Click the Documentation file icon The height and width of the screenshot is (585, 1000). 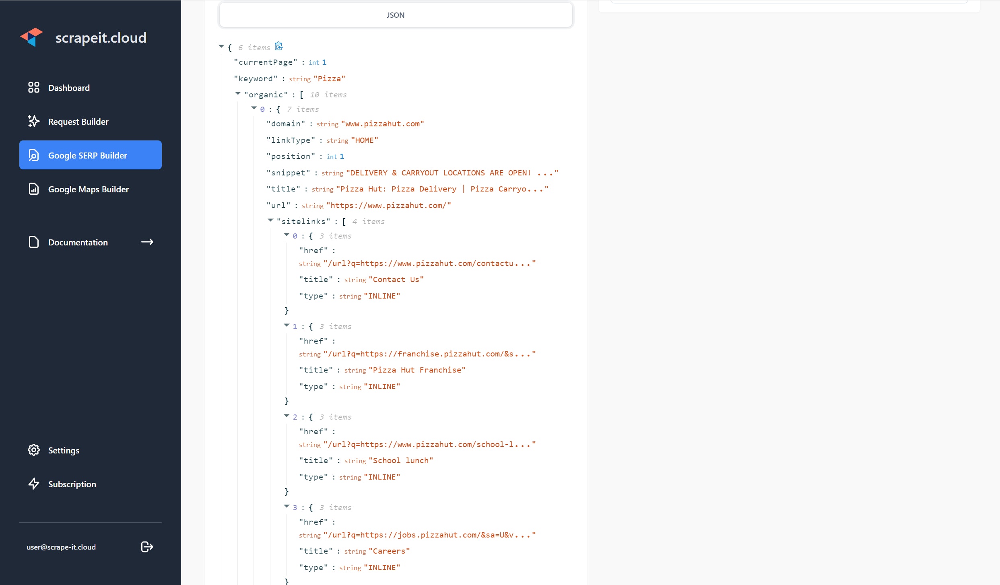point(34,242)
